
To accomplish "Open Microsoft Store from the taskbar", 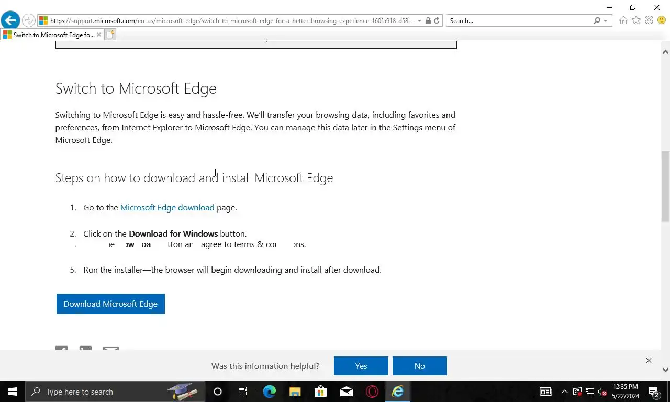I will [x=320, y=392].
